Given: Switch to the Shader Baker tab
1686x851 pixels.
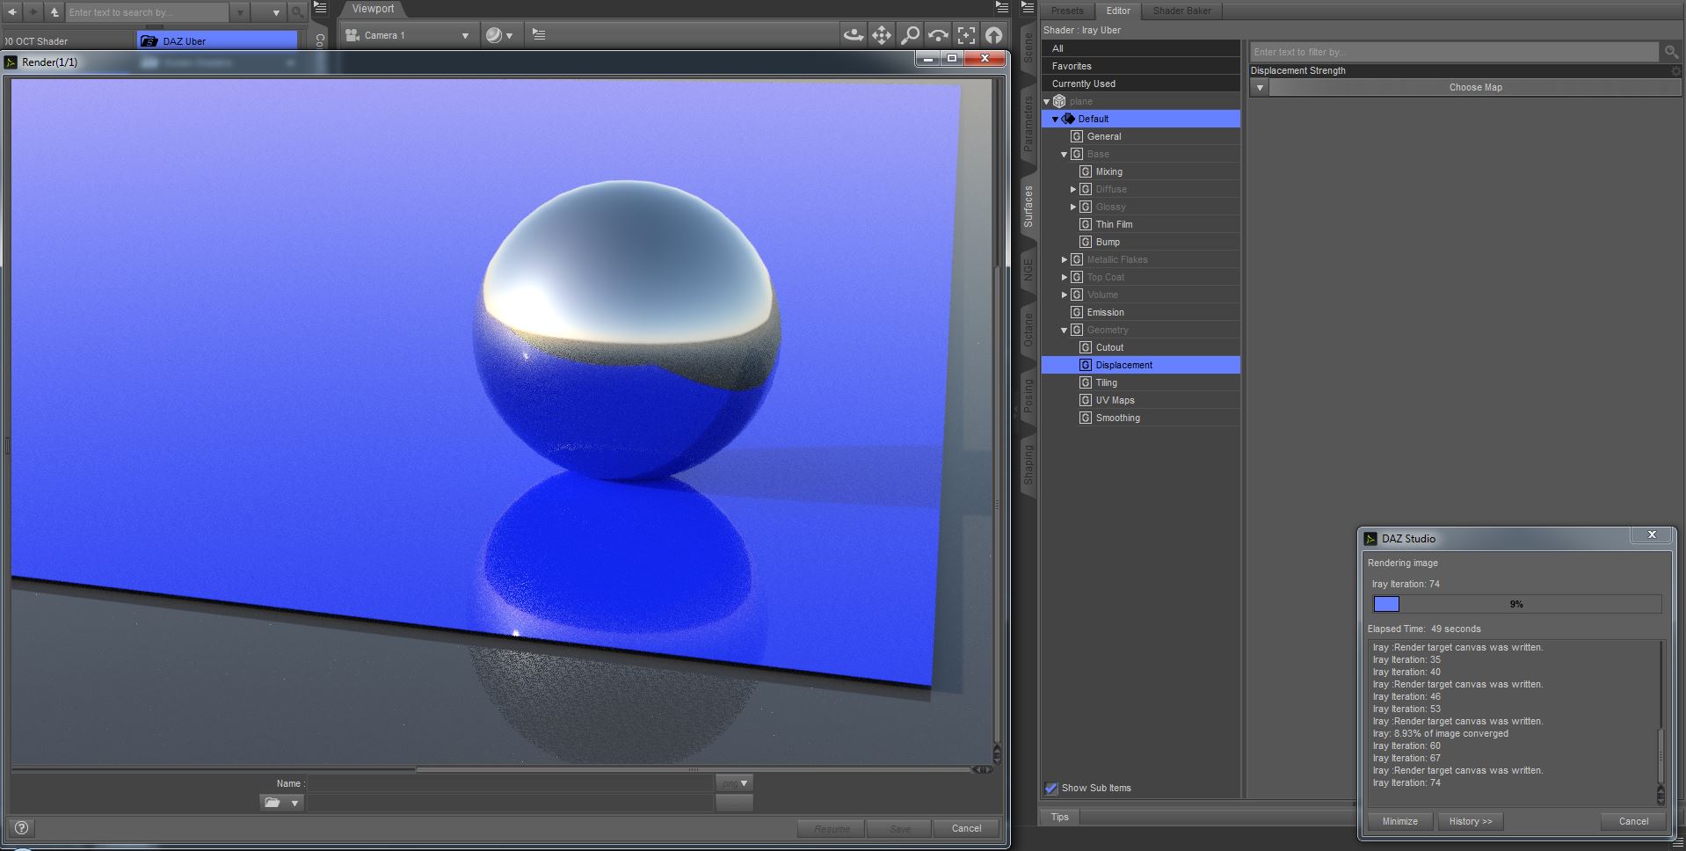Looking at the screenshot, I should pyautogui.click(x=1181, y=11).
